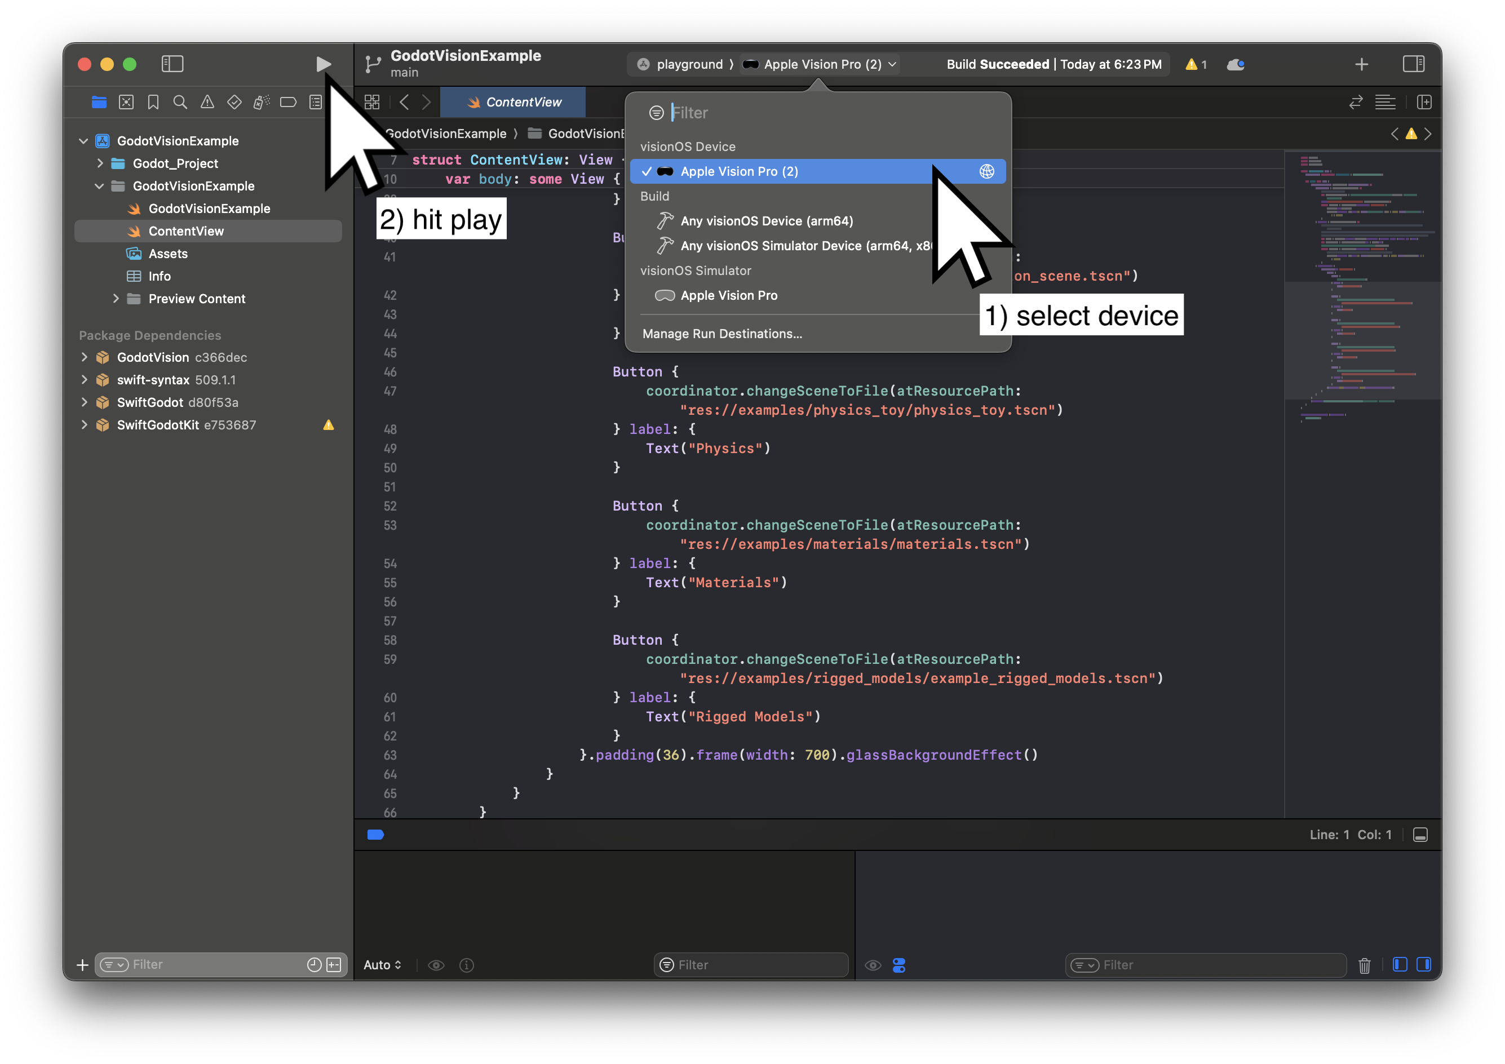Viewport: 1505px width, 1064px height.
Task: Open the breakpoint navigator icon
Action: [288, 102]
